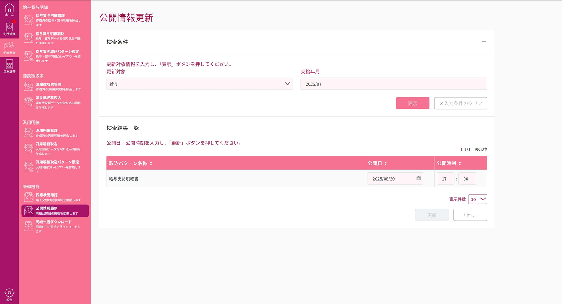The image size is (562, 304).
Task: Open the calendar picker in the 公開日 field
Action: [x=419, y=178]
